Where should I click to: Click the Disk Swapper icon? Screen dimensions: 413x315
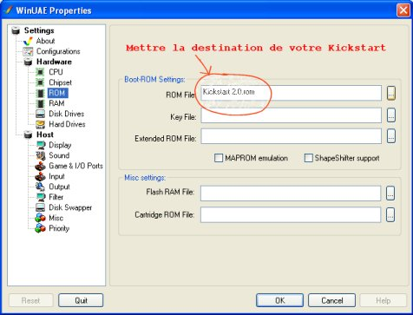click(x=40, y=207)
